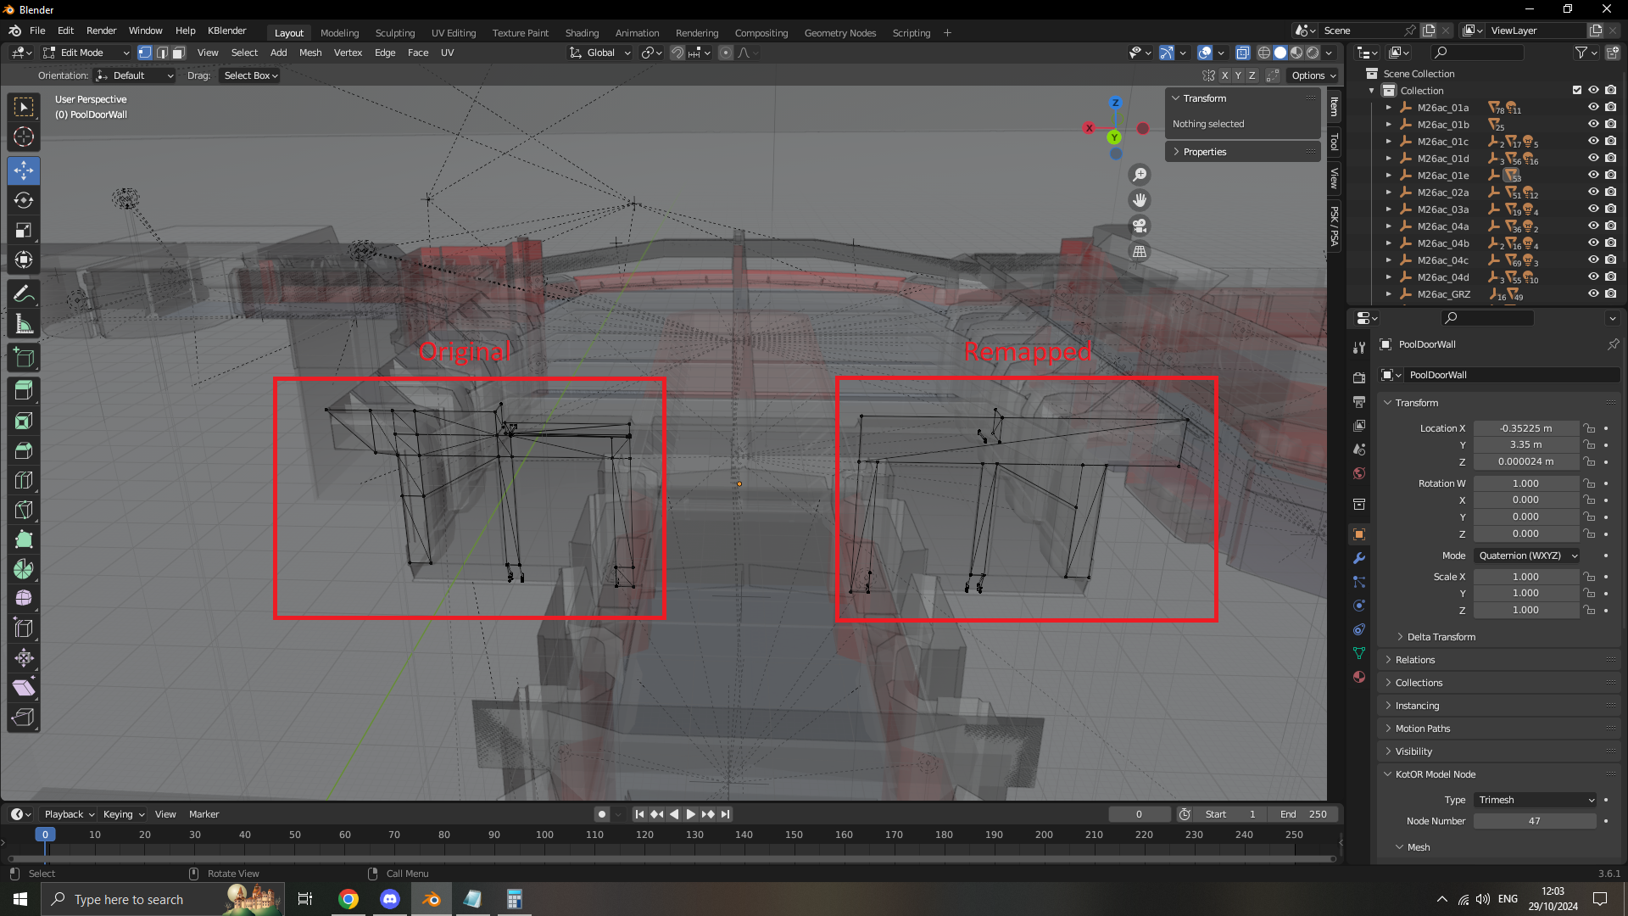Select the Cursor tool in the toolbar
Screen dimensions: 1628x916
pos(24,137)
